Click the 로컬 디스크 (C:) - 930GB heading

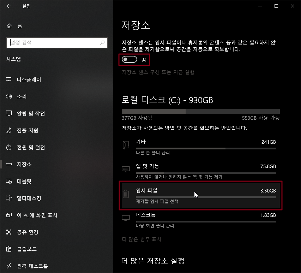click(x=167, y=100)
